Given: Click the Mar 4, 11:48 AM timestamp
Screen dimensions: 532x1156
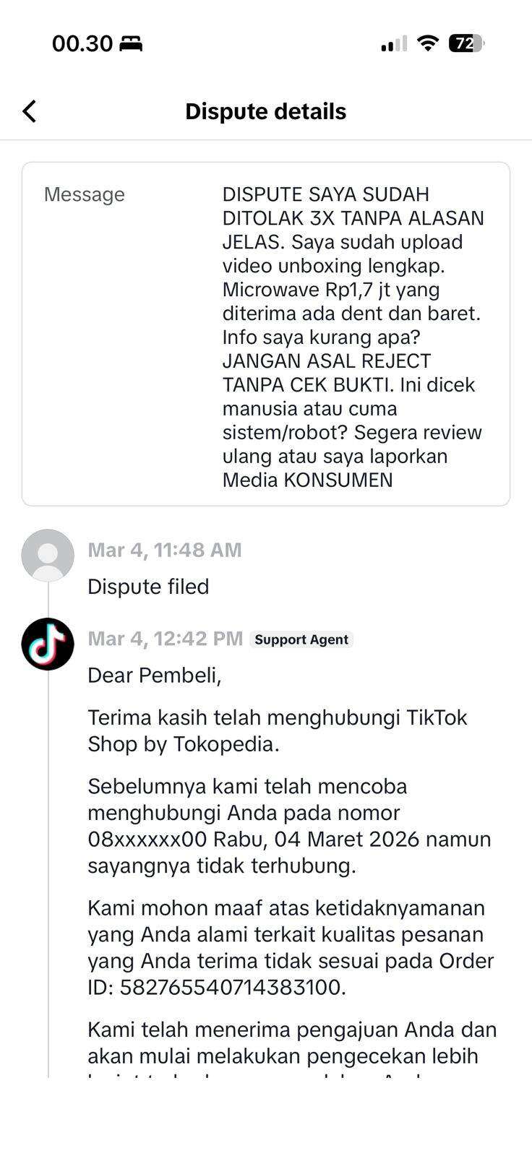Looking at the screenshot, I should click(165, 550).
